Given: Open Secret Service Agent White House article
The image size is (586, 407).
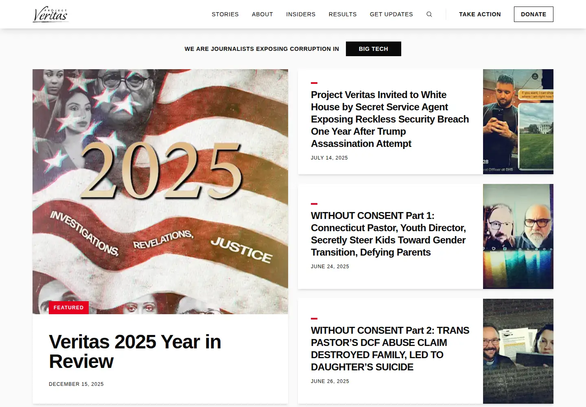Looking at the screenshot, I should [x=390, y=119].
